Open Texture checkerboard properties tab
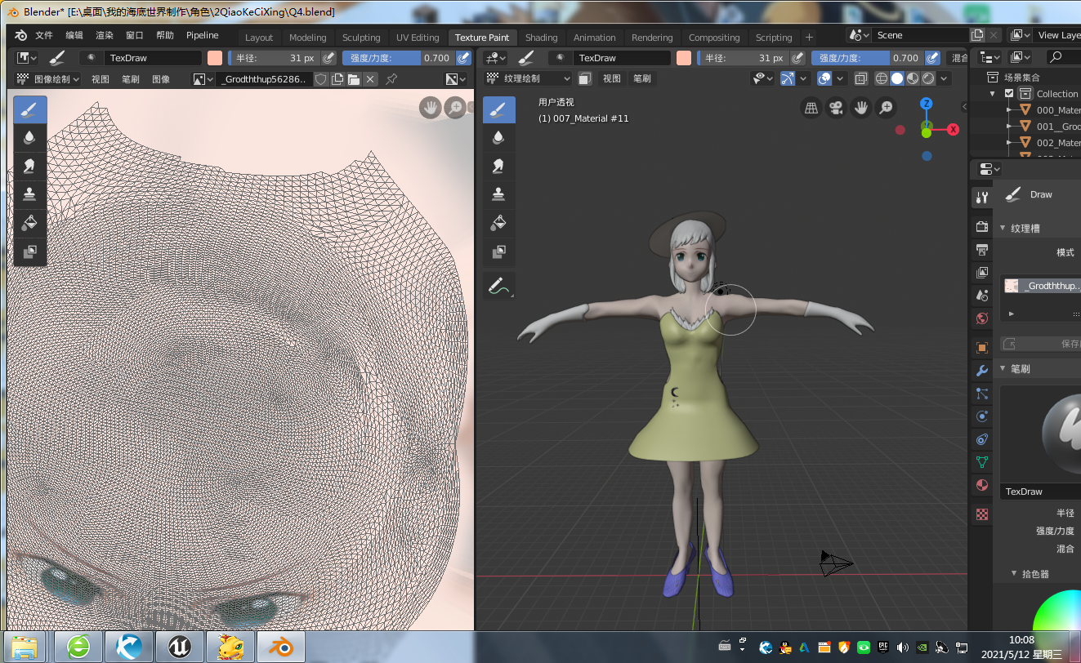The width and height of the screenshot is (1081, 663). 982,514
